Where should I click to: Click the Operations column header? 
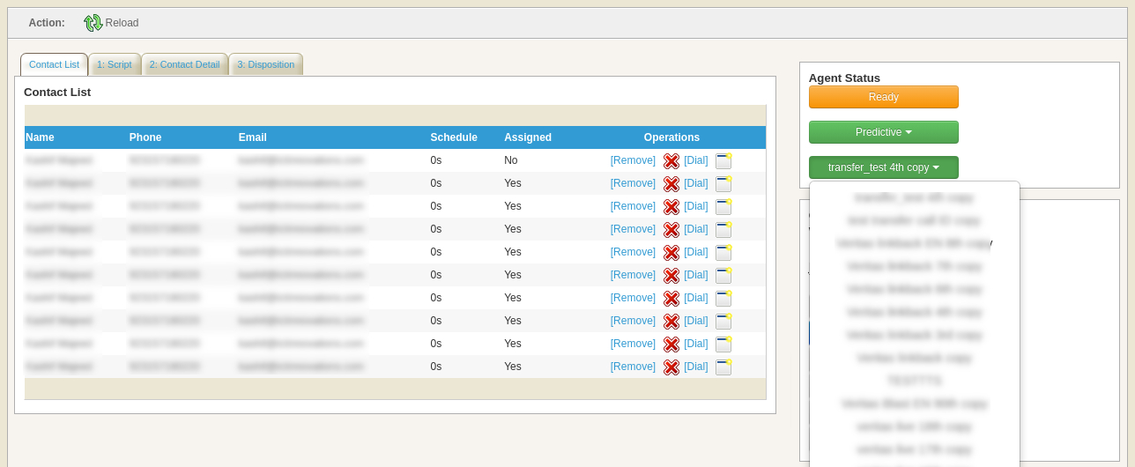coord(671,137)
